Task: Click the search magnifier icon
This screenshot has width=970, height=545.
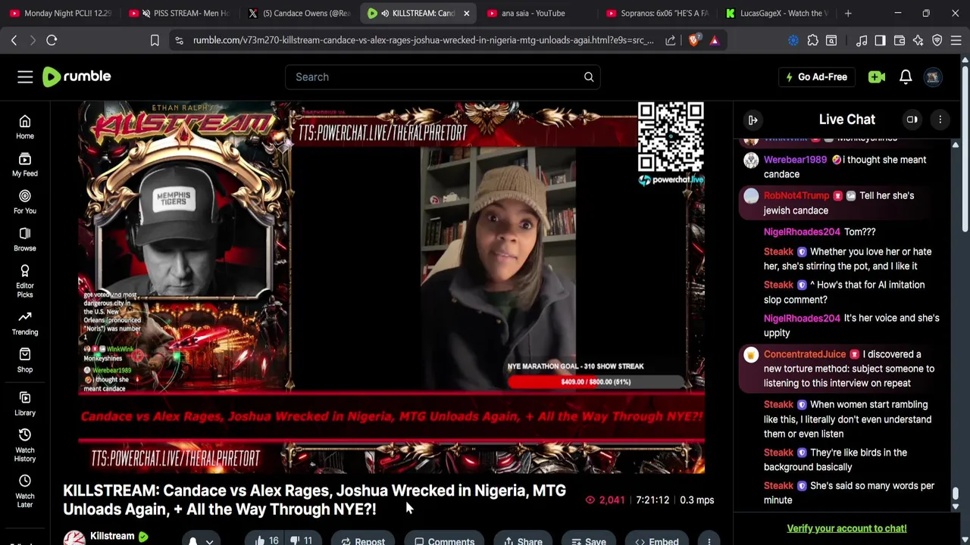Action: (589, 76)
